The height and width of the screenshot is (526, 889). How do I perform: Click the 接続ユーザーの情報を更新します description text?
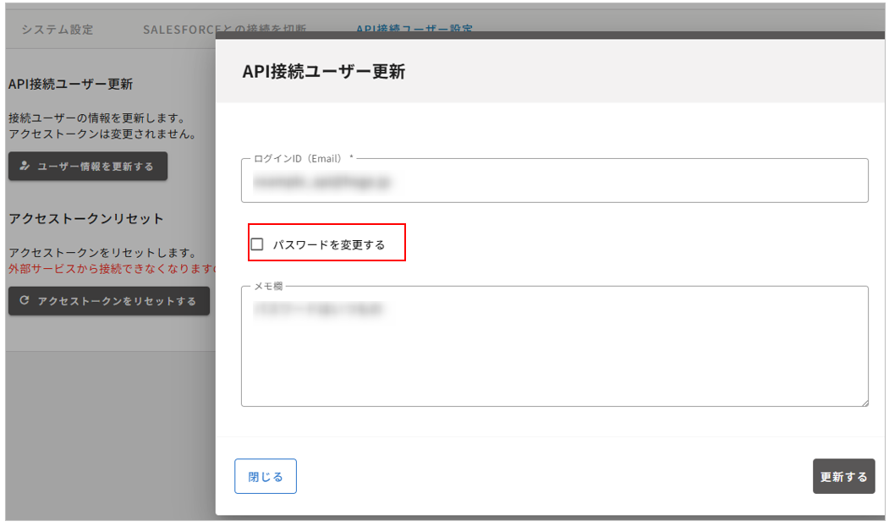tap(96, 118)
